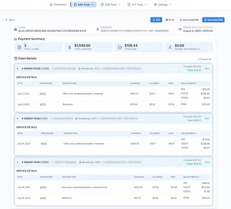Open the Settings dropdown arrow
The height and width of the screenshot is (209, 231).
pos(170,5)
